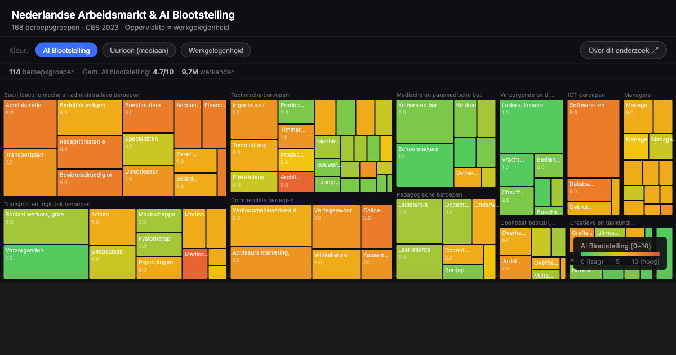
Task: Click the AI Blootstelling legend gradient bar
Action: 620,254
